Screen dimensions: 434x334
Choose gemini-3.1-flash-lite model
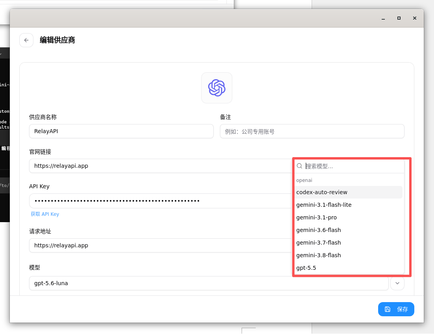[x=349, y=205]
